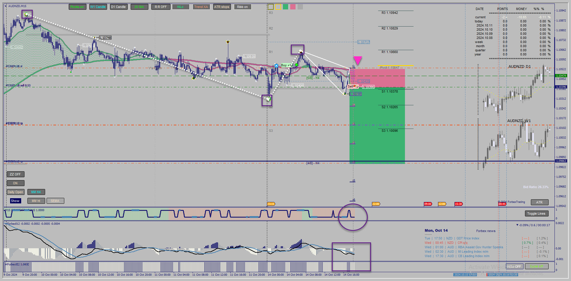This screenshot has height=281, width=571.
Task: Toggle the Pivots-on button
Action: point(78,7)
